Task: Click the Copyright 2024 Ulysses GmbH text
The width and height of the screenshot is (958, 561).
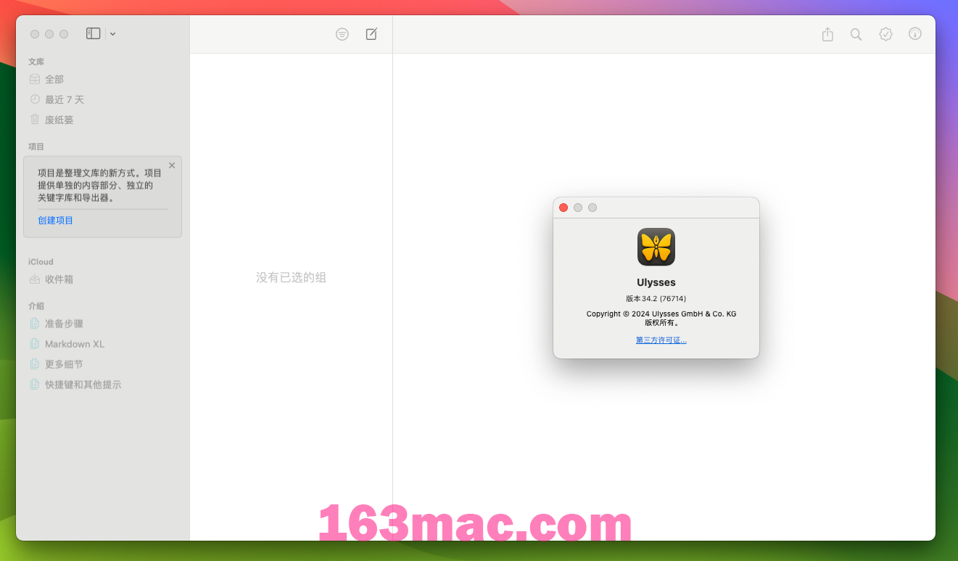Action: point(661,314)
